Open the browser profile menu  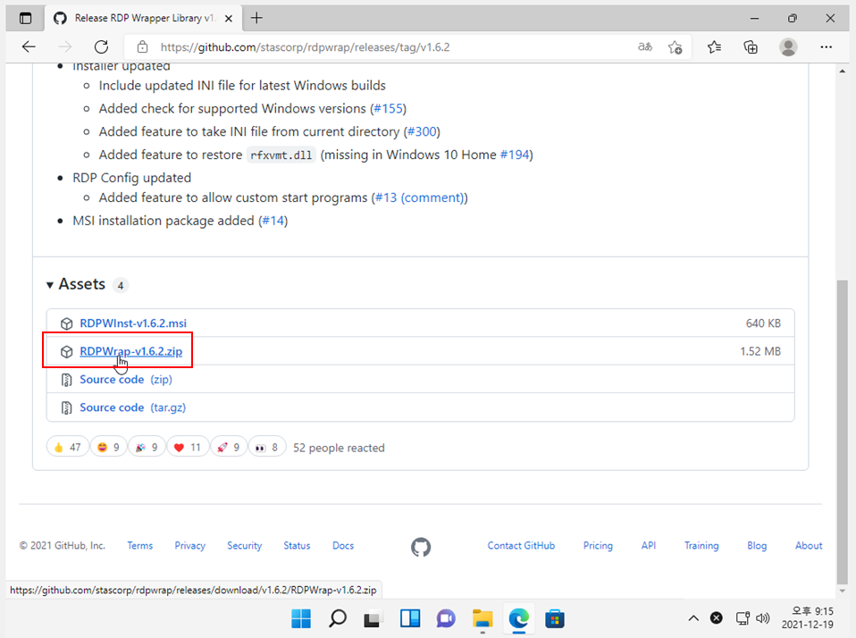[788, 47]
